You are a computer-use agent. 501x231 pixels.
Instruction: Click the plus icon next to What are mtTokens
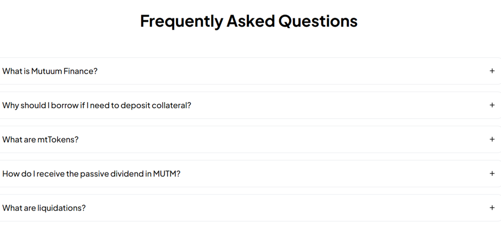click(492, 139)
